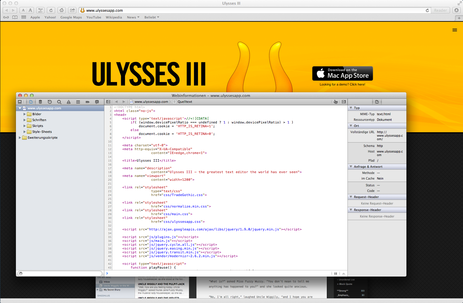Open the Reading List glasses icon
The width and height of the screenshot is (463, 303).
[6, 17]
